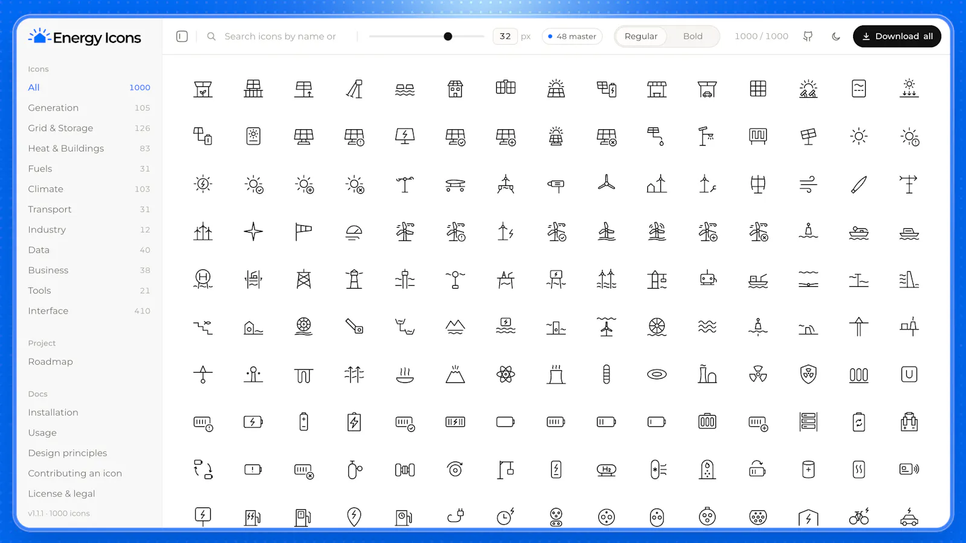
Task: Open the Installation docs page
Action: [x=53, y=412]
